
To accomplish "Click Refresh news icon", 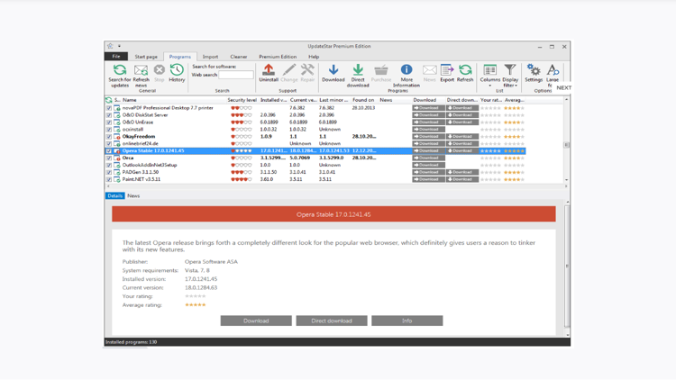I will point(141,70).
